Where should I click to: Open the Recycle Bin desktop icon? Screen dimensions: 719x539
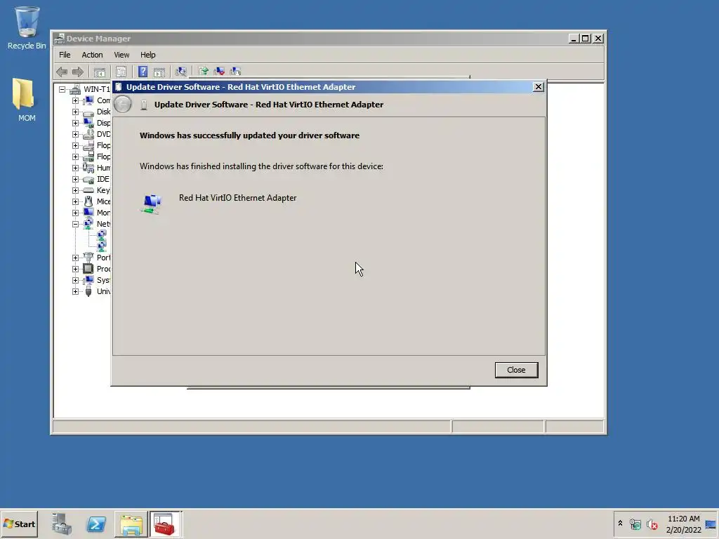[x=27, y=27]
